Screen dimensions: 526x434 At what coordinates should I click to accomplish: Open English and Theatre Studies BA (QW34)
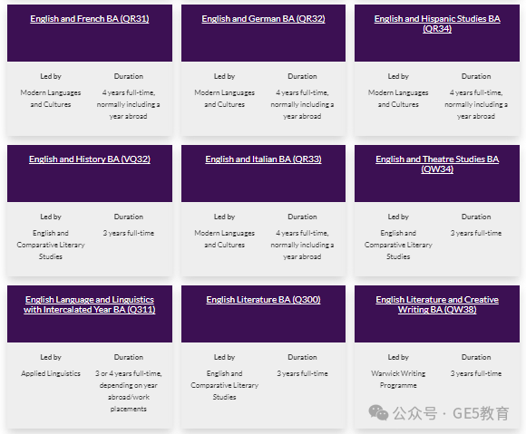pos(437,164)
